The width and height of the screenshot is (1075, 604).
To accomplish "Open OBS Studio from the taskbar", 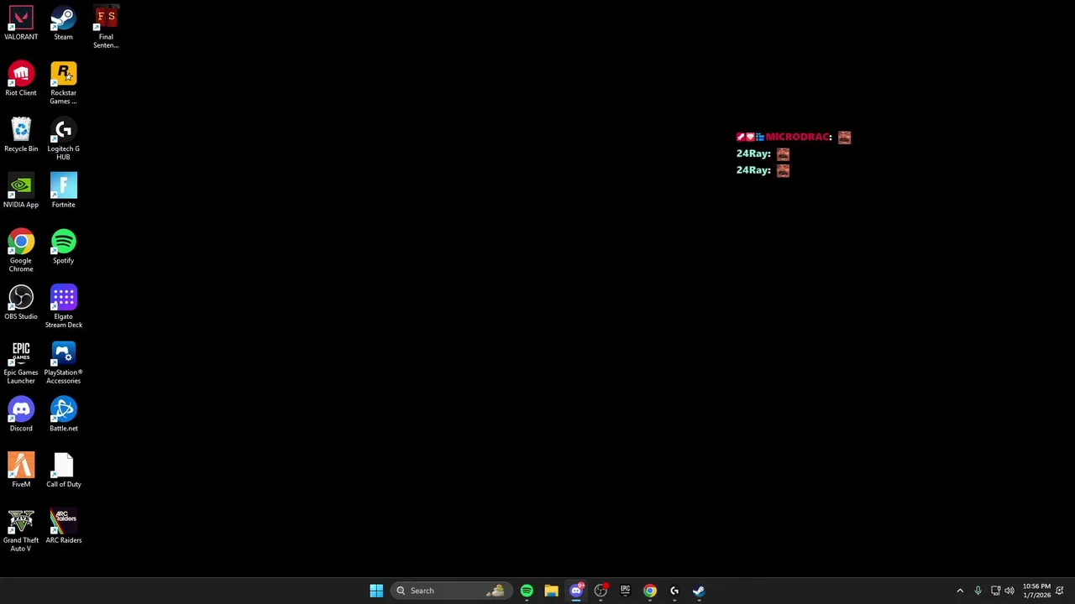I will pyautogui.click(x=600, y=591).
